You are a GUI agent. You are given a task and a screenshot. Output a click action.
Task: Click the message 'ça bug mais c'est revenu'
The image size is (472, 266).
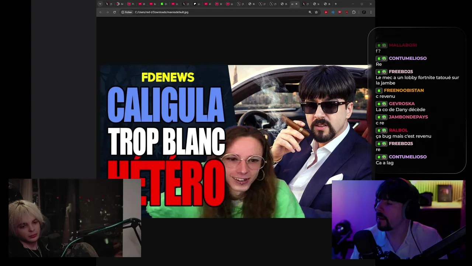(403, 136)
